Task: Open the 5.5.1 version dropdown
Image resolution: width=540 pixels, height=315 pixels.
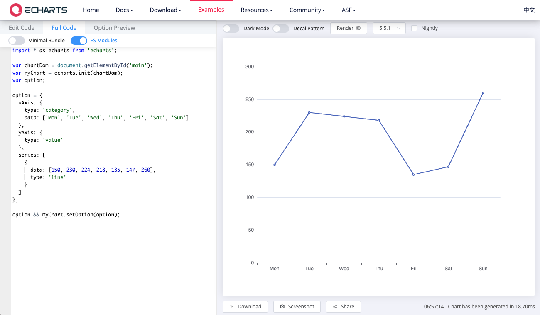Action: (x=389, y=28)
